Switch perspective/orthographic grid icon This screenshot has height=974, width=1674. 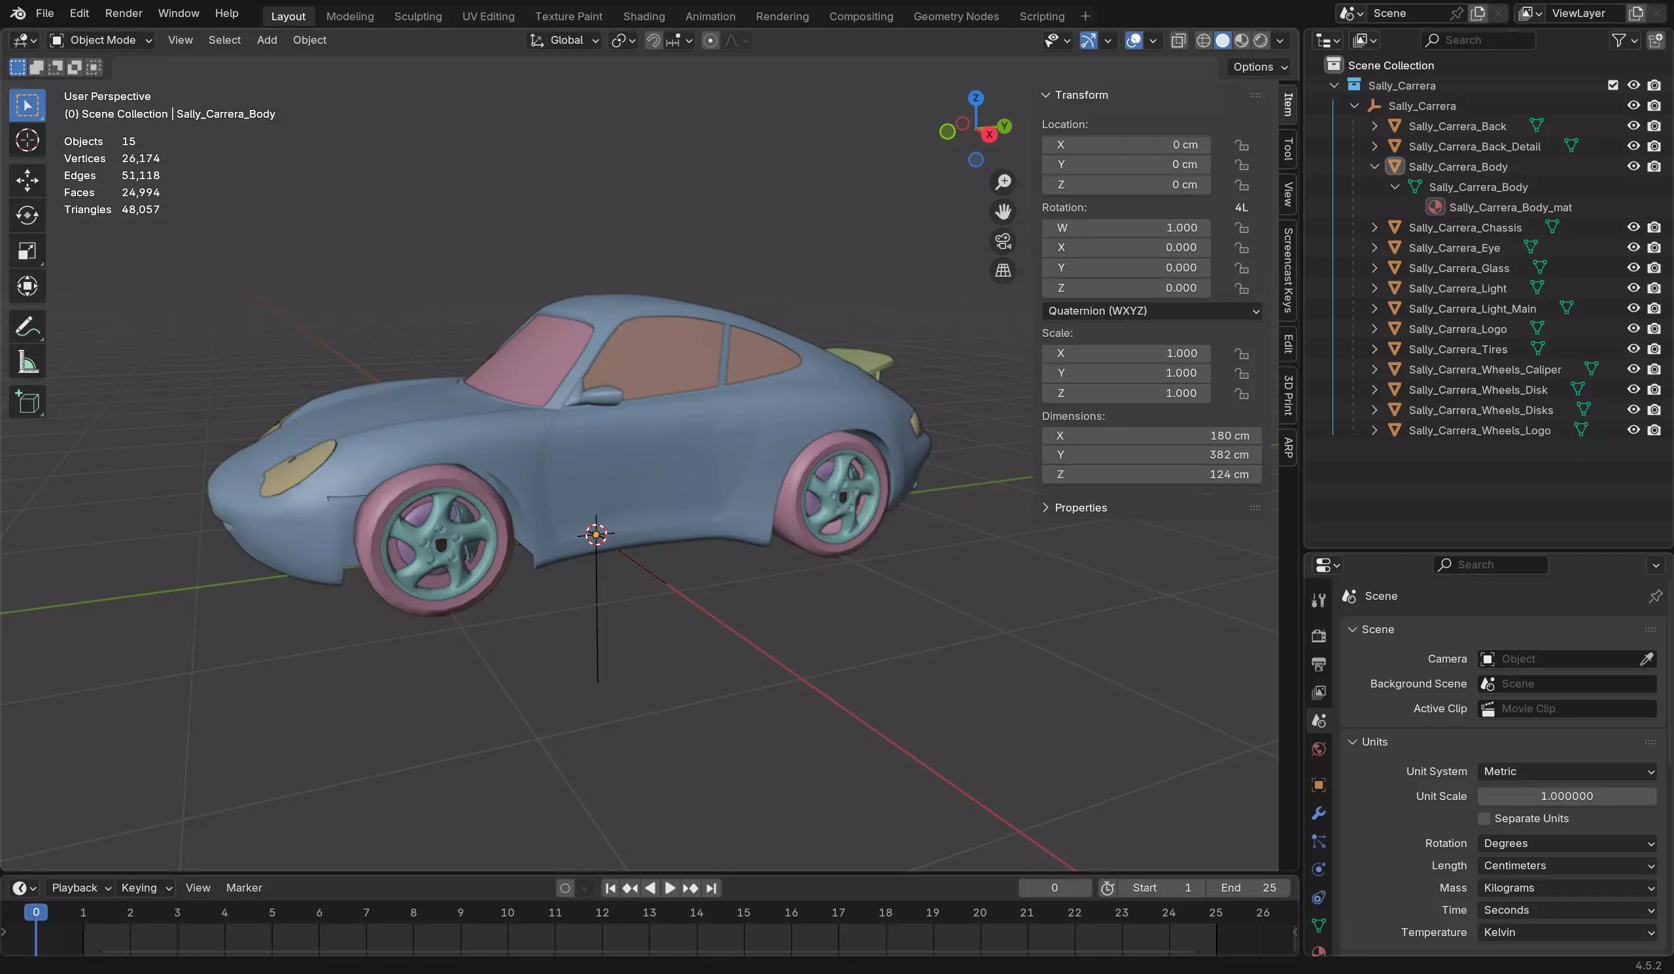point(1003,270)
